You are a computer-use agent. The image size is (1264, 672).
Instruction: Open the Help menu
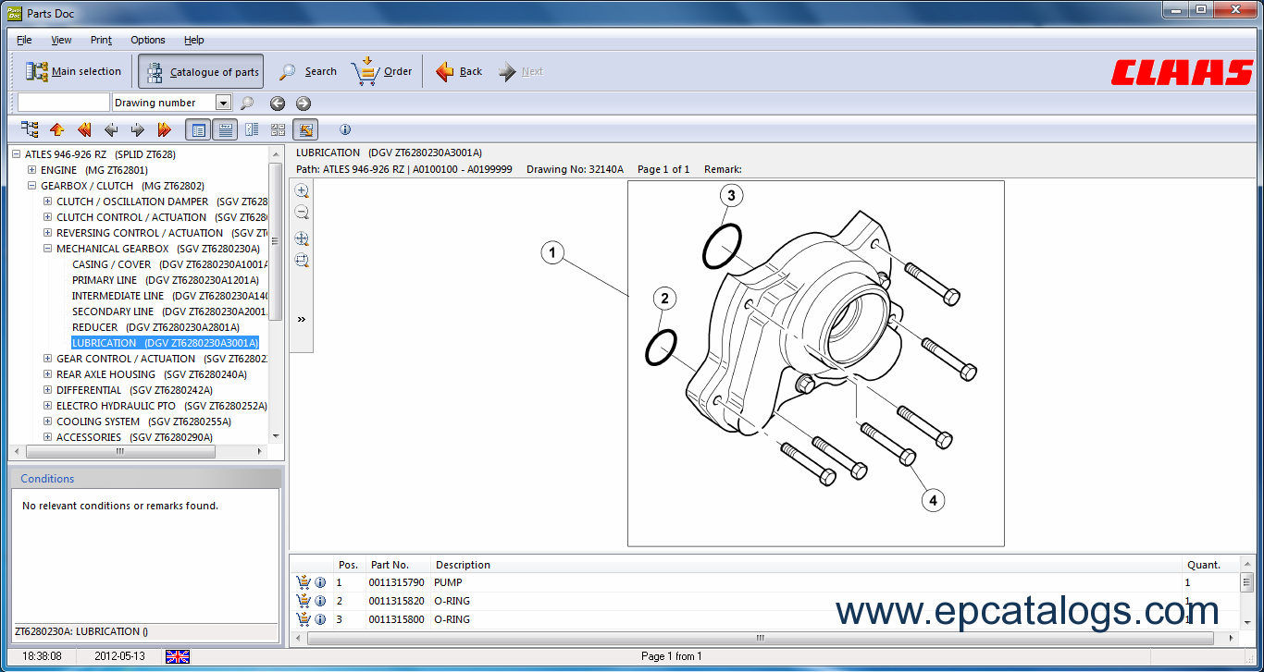click(x=194, y=40)
